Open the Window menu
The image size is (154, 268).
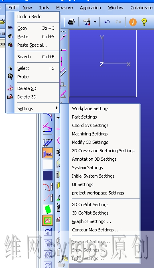pyautogui.click(x=115, y=8)
